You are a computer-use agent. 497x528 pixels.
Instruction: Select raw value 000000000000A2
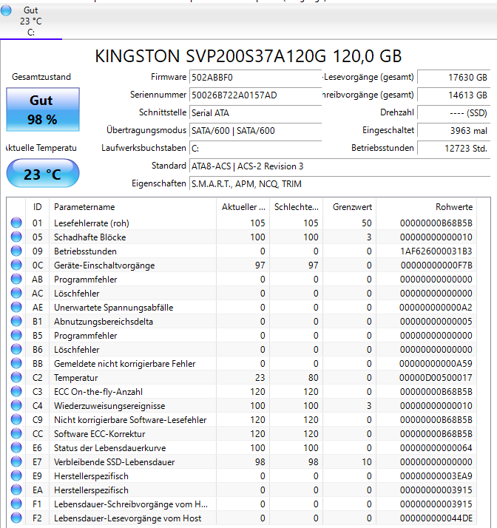[436, 308]
